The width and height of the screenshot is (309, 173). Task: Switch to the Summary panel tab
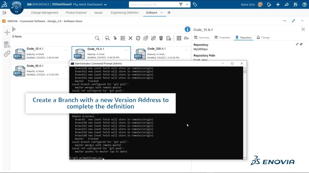(x=202, y=37)
